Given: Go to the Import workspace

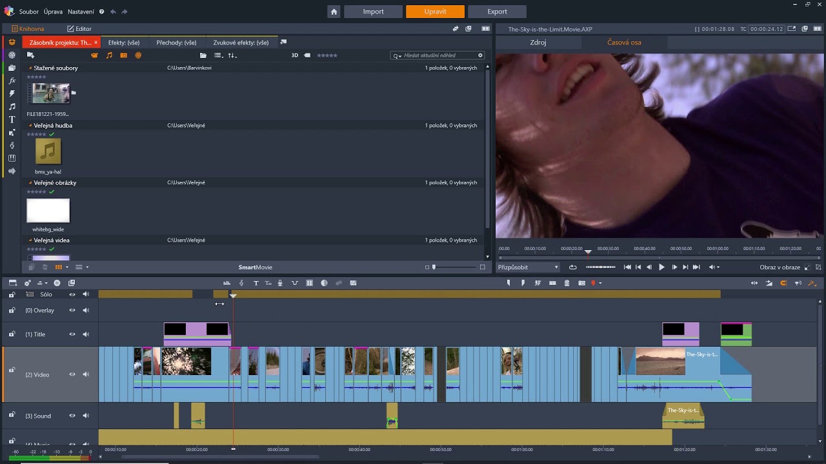Looking at the screenshot, I should (374, 12).
